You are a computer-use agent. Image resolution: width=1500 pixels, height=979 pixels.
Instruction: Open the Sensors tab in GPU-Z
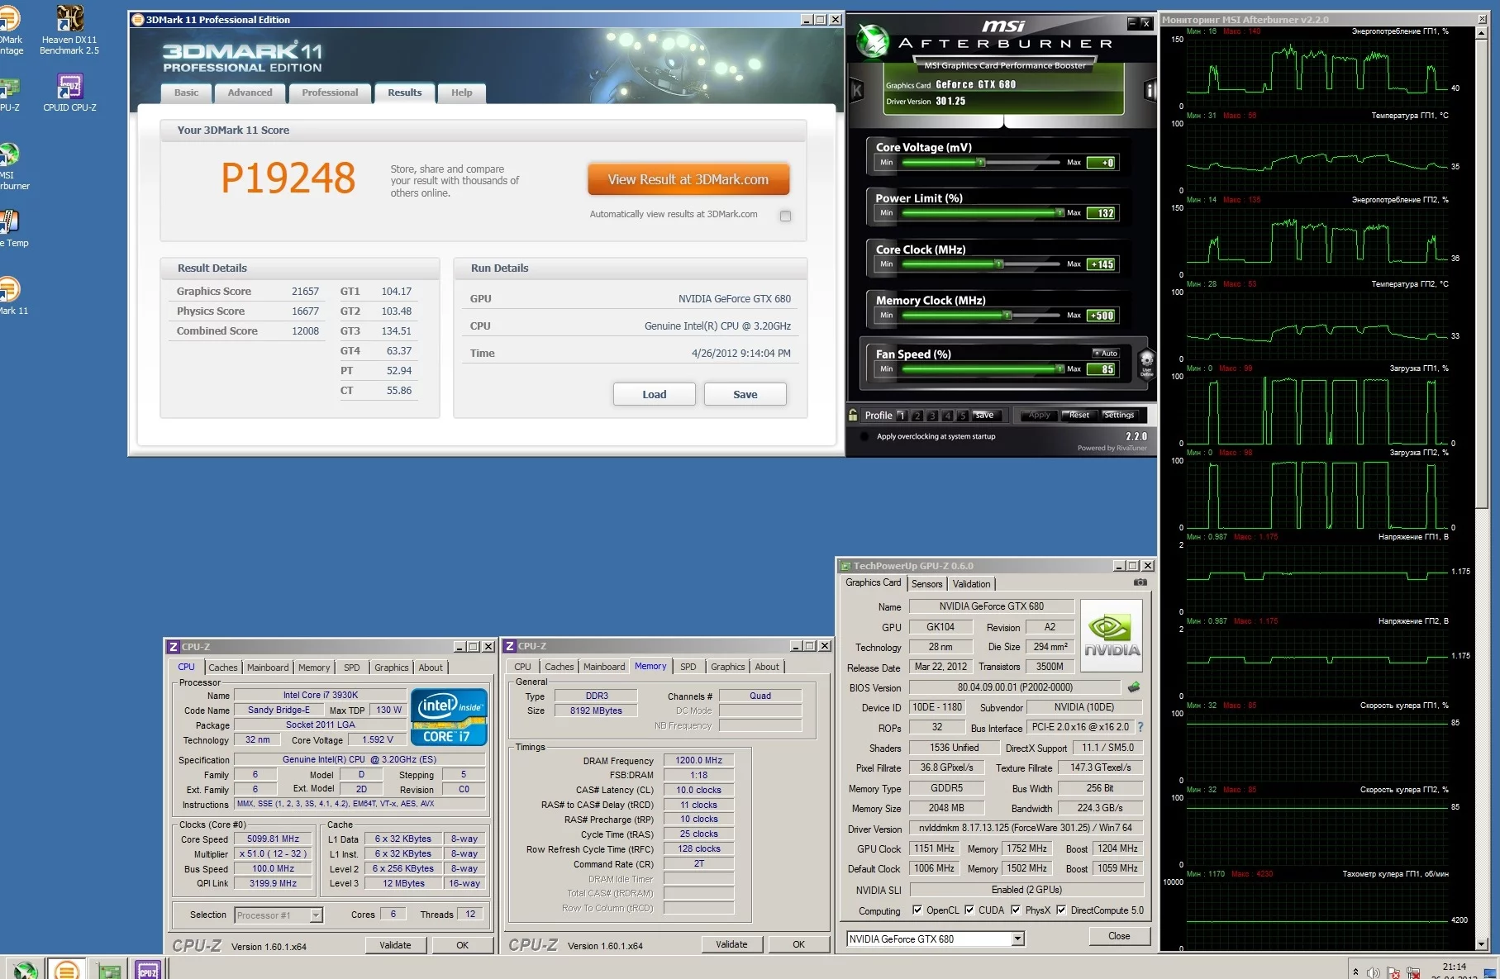[x=926, y=584]
